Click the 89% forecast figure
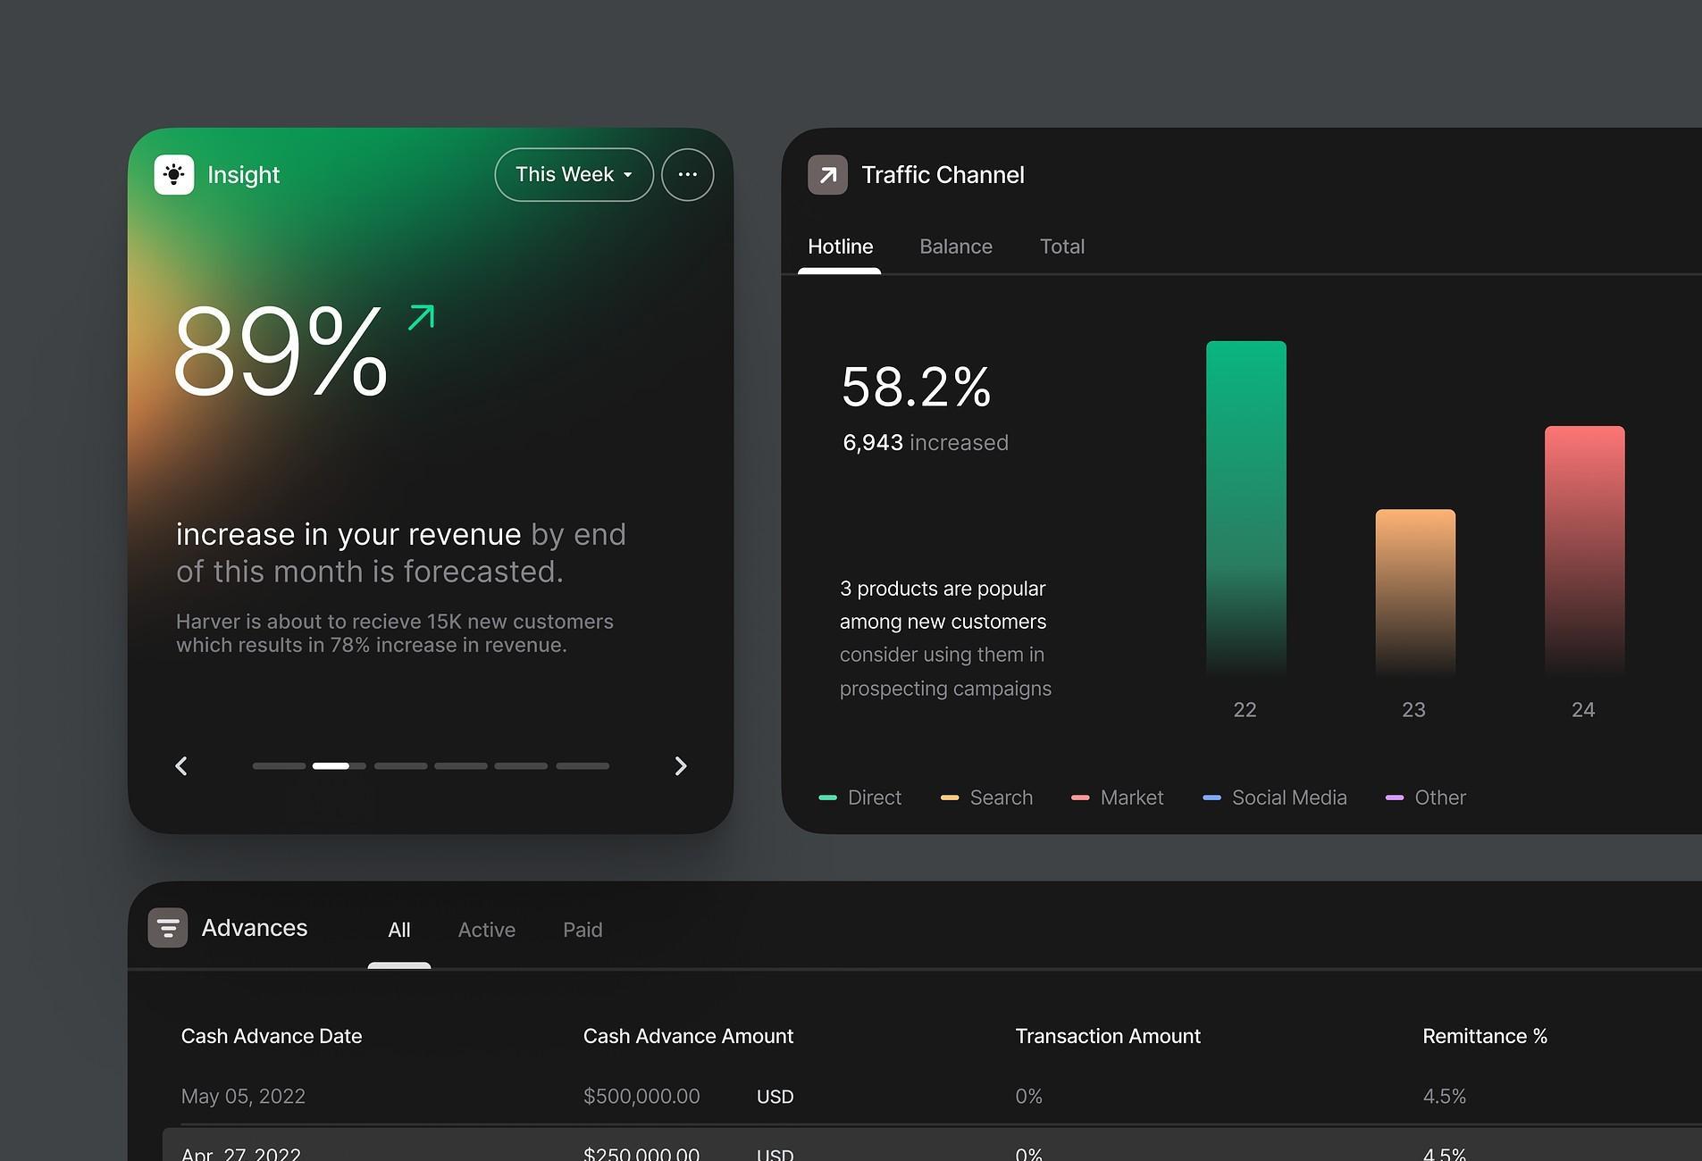The width and height of the screenshot is (1702, 1161). [281, 350]
